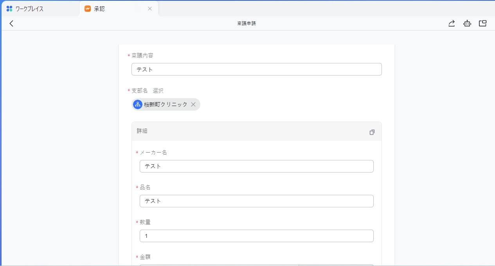Close the 承認 tab
Screen dimensions: 495x266
tap(150, 9)
